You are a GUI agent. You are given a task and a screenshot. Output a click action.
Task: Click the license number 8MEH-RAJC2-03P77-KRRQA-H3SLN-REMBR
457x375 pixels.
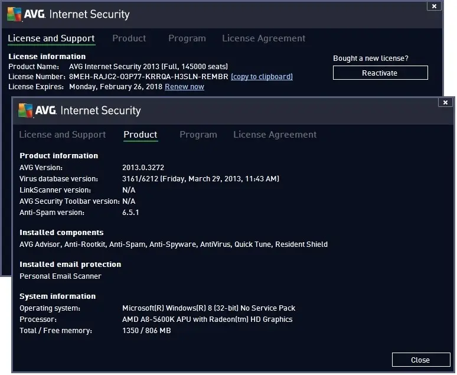tap(149, 77)
